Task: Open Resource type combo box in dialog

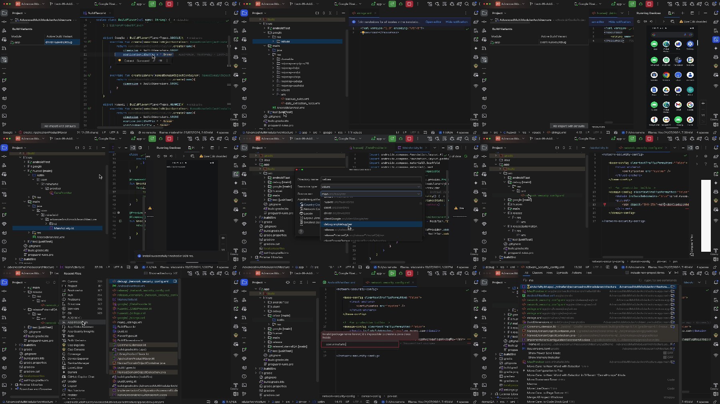Action: coord(371,187)
